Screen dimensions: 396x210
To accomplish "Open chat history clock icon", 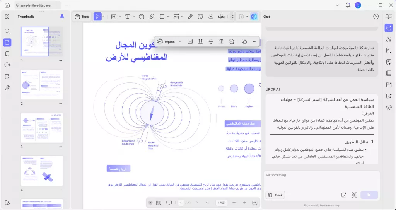I will 376,17.
